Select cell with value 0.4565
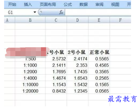This screenshot has width=139, height=107. pyautogui.click(x=99, y=65)
